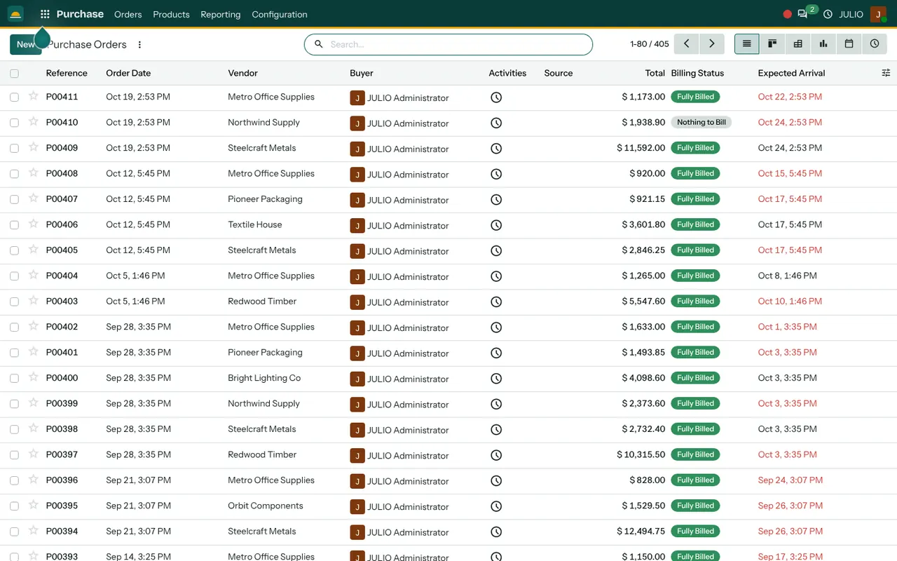Open the conversations messaging icon
897x561 pixels.
click(802, 14)
